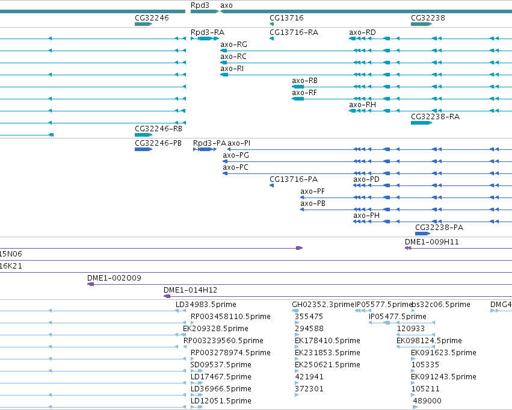This screenshot has width=512, height=410.
Task: Select the RP003239560.5prime EST label
Action: pyautogui.click(x=223, y=341)
